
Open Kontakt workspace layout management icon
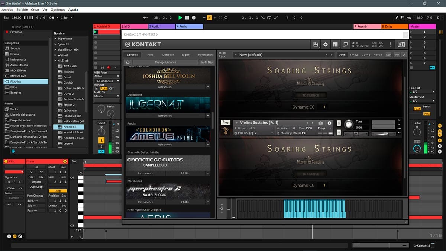pyautogui.click(x=336, y=44)
